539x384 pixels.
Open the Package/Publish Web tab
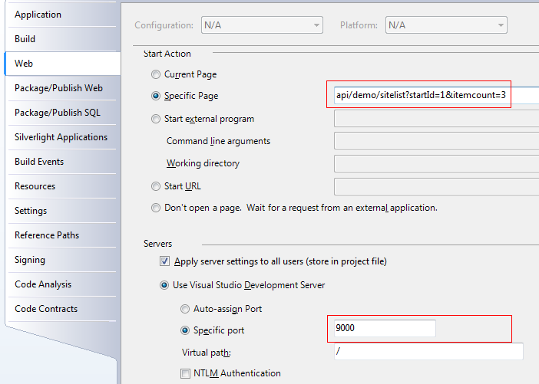pyautogui.click(x=58, y=88)
